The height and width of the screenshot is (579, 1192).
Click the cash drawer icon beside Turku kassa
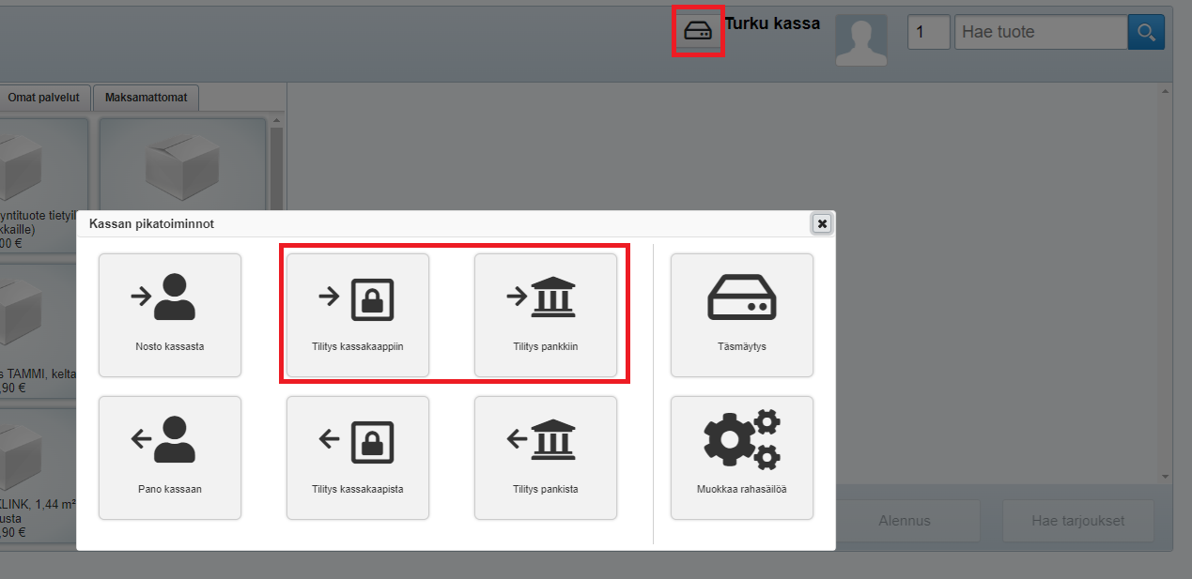pyautogui.click(x=698, y=32)
